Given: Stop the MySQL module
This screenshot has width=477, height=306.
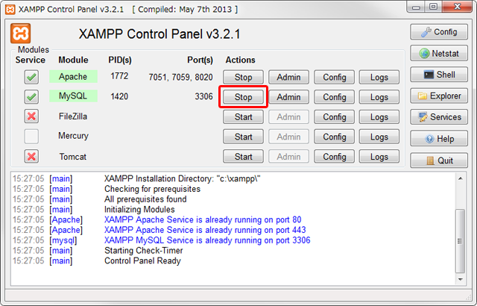Looking at the screenshot, I should (243, 97).
